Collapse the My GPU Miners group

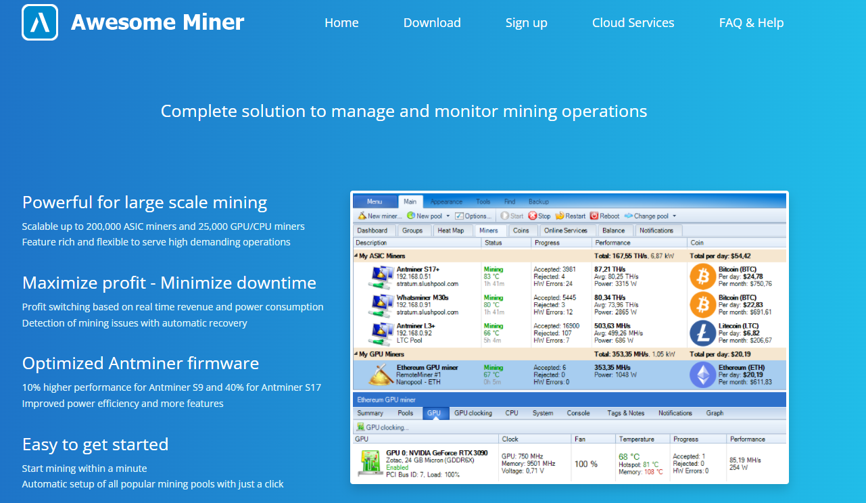click(x=356, y=354)
